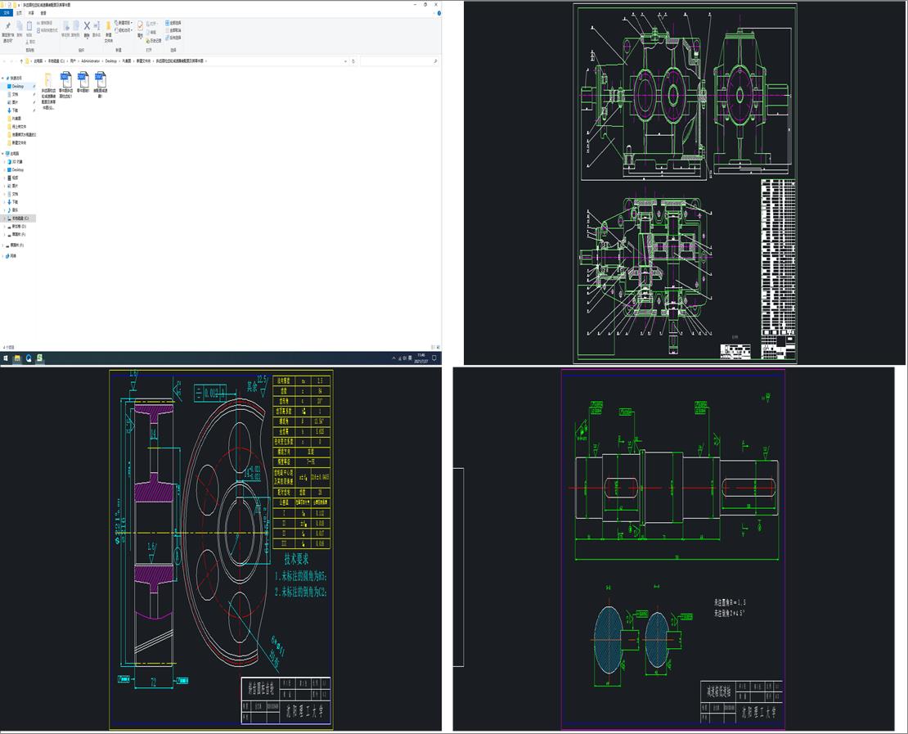Open the blue File tab in ribbon
Image resolution: width=908 pixels, height=734 pixels.
point(7,13)
